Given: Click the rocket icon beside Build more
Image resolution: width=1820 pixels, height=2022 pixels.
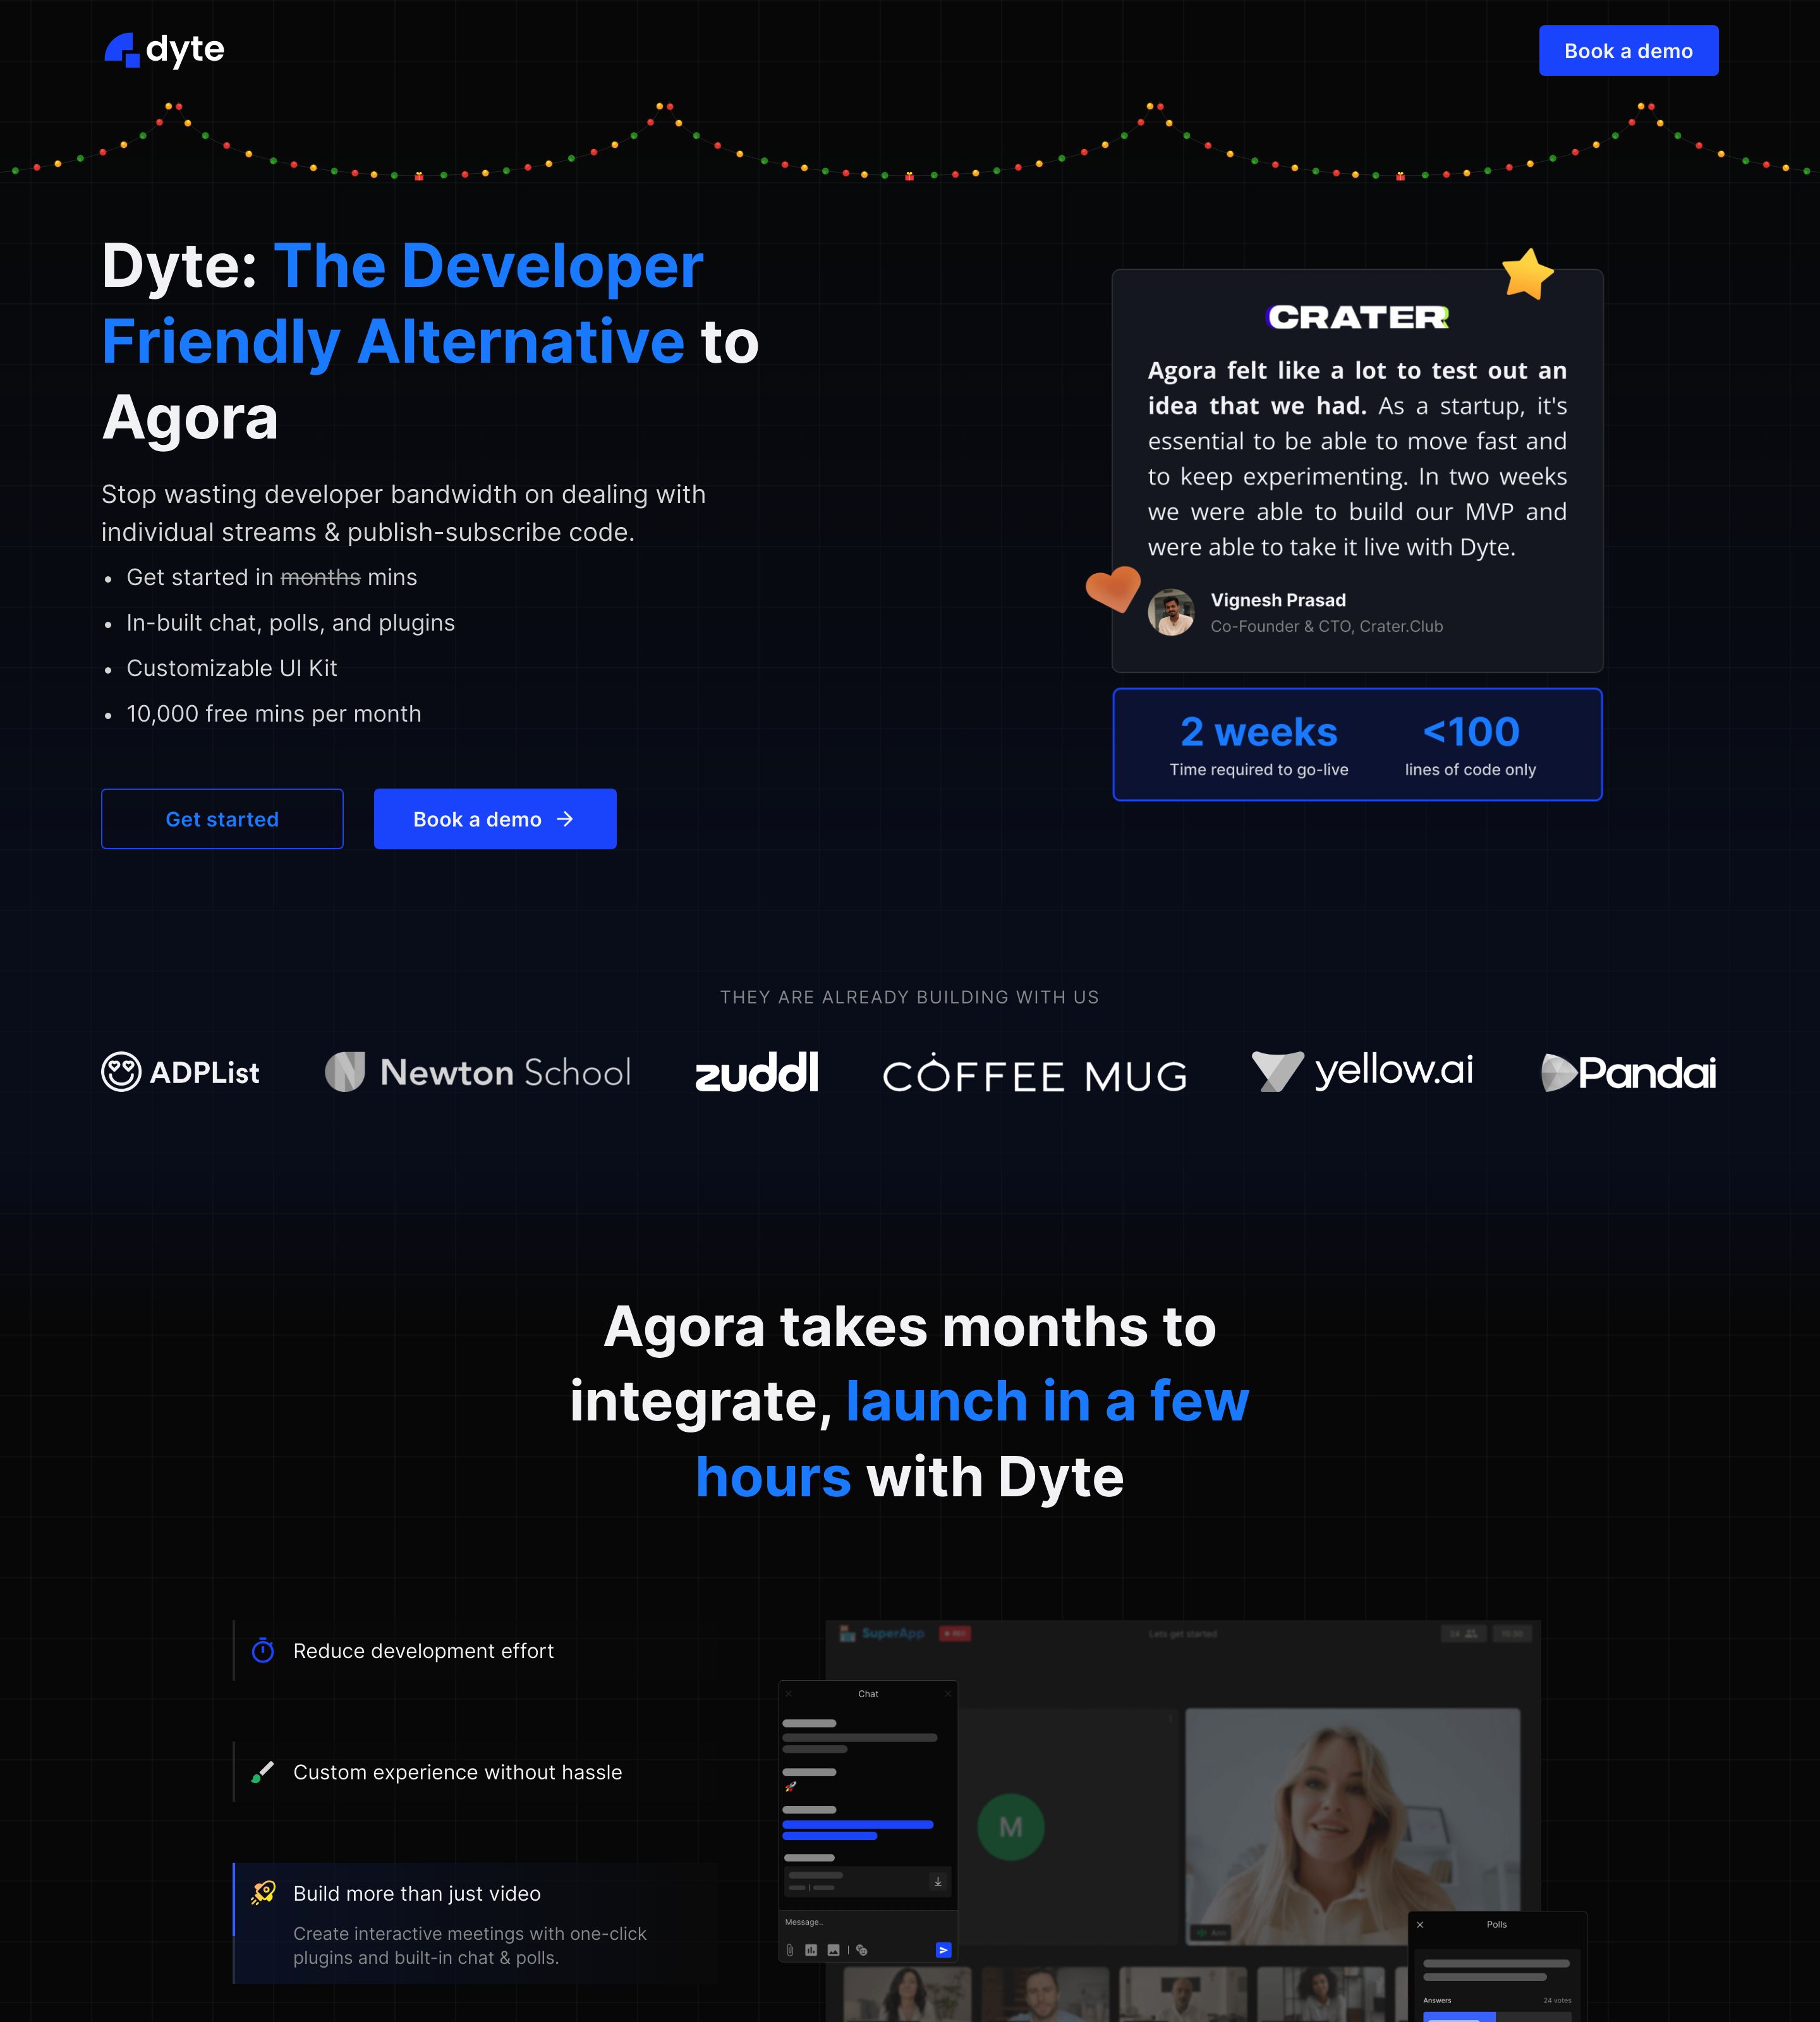Looking at the screenshot, I should (x=263, y=1892).
